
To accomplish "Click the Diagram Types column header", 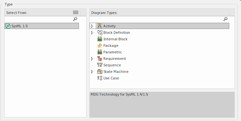I will [159, 13].
